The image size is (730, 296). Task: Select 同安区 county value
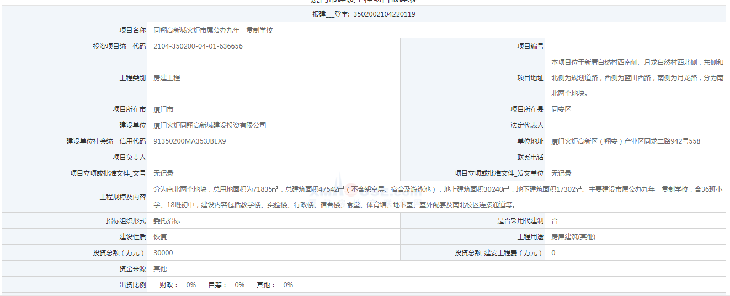click(x=561, y=109)
